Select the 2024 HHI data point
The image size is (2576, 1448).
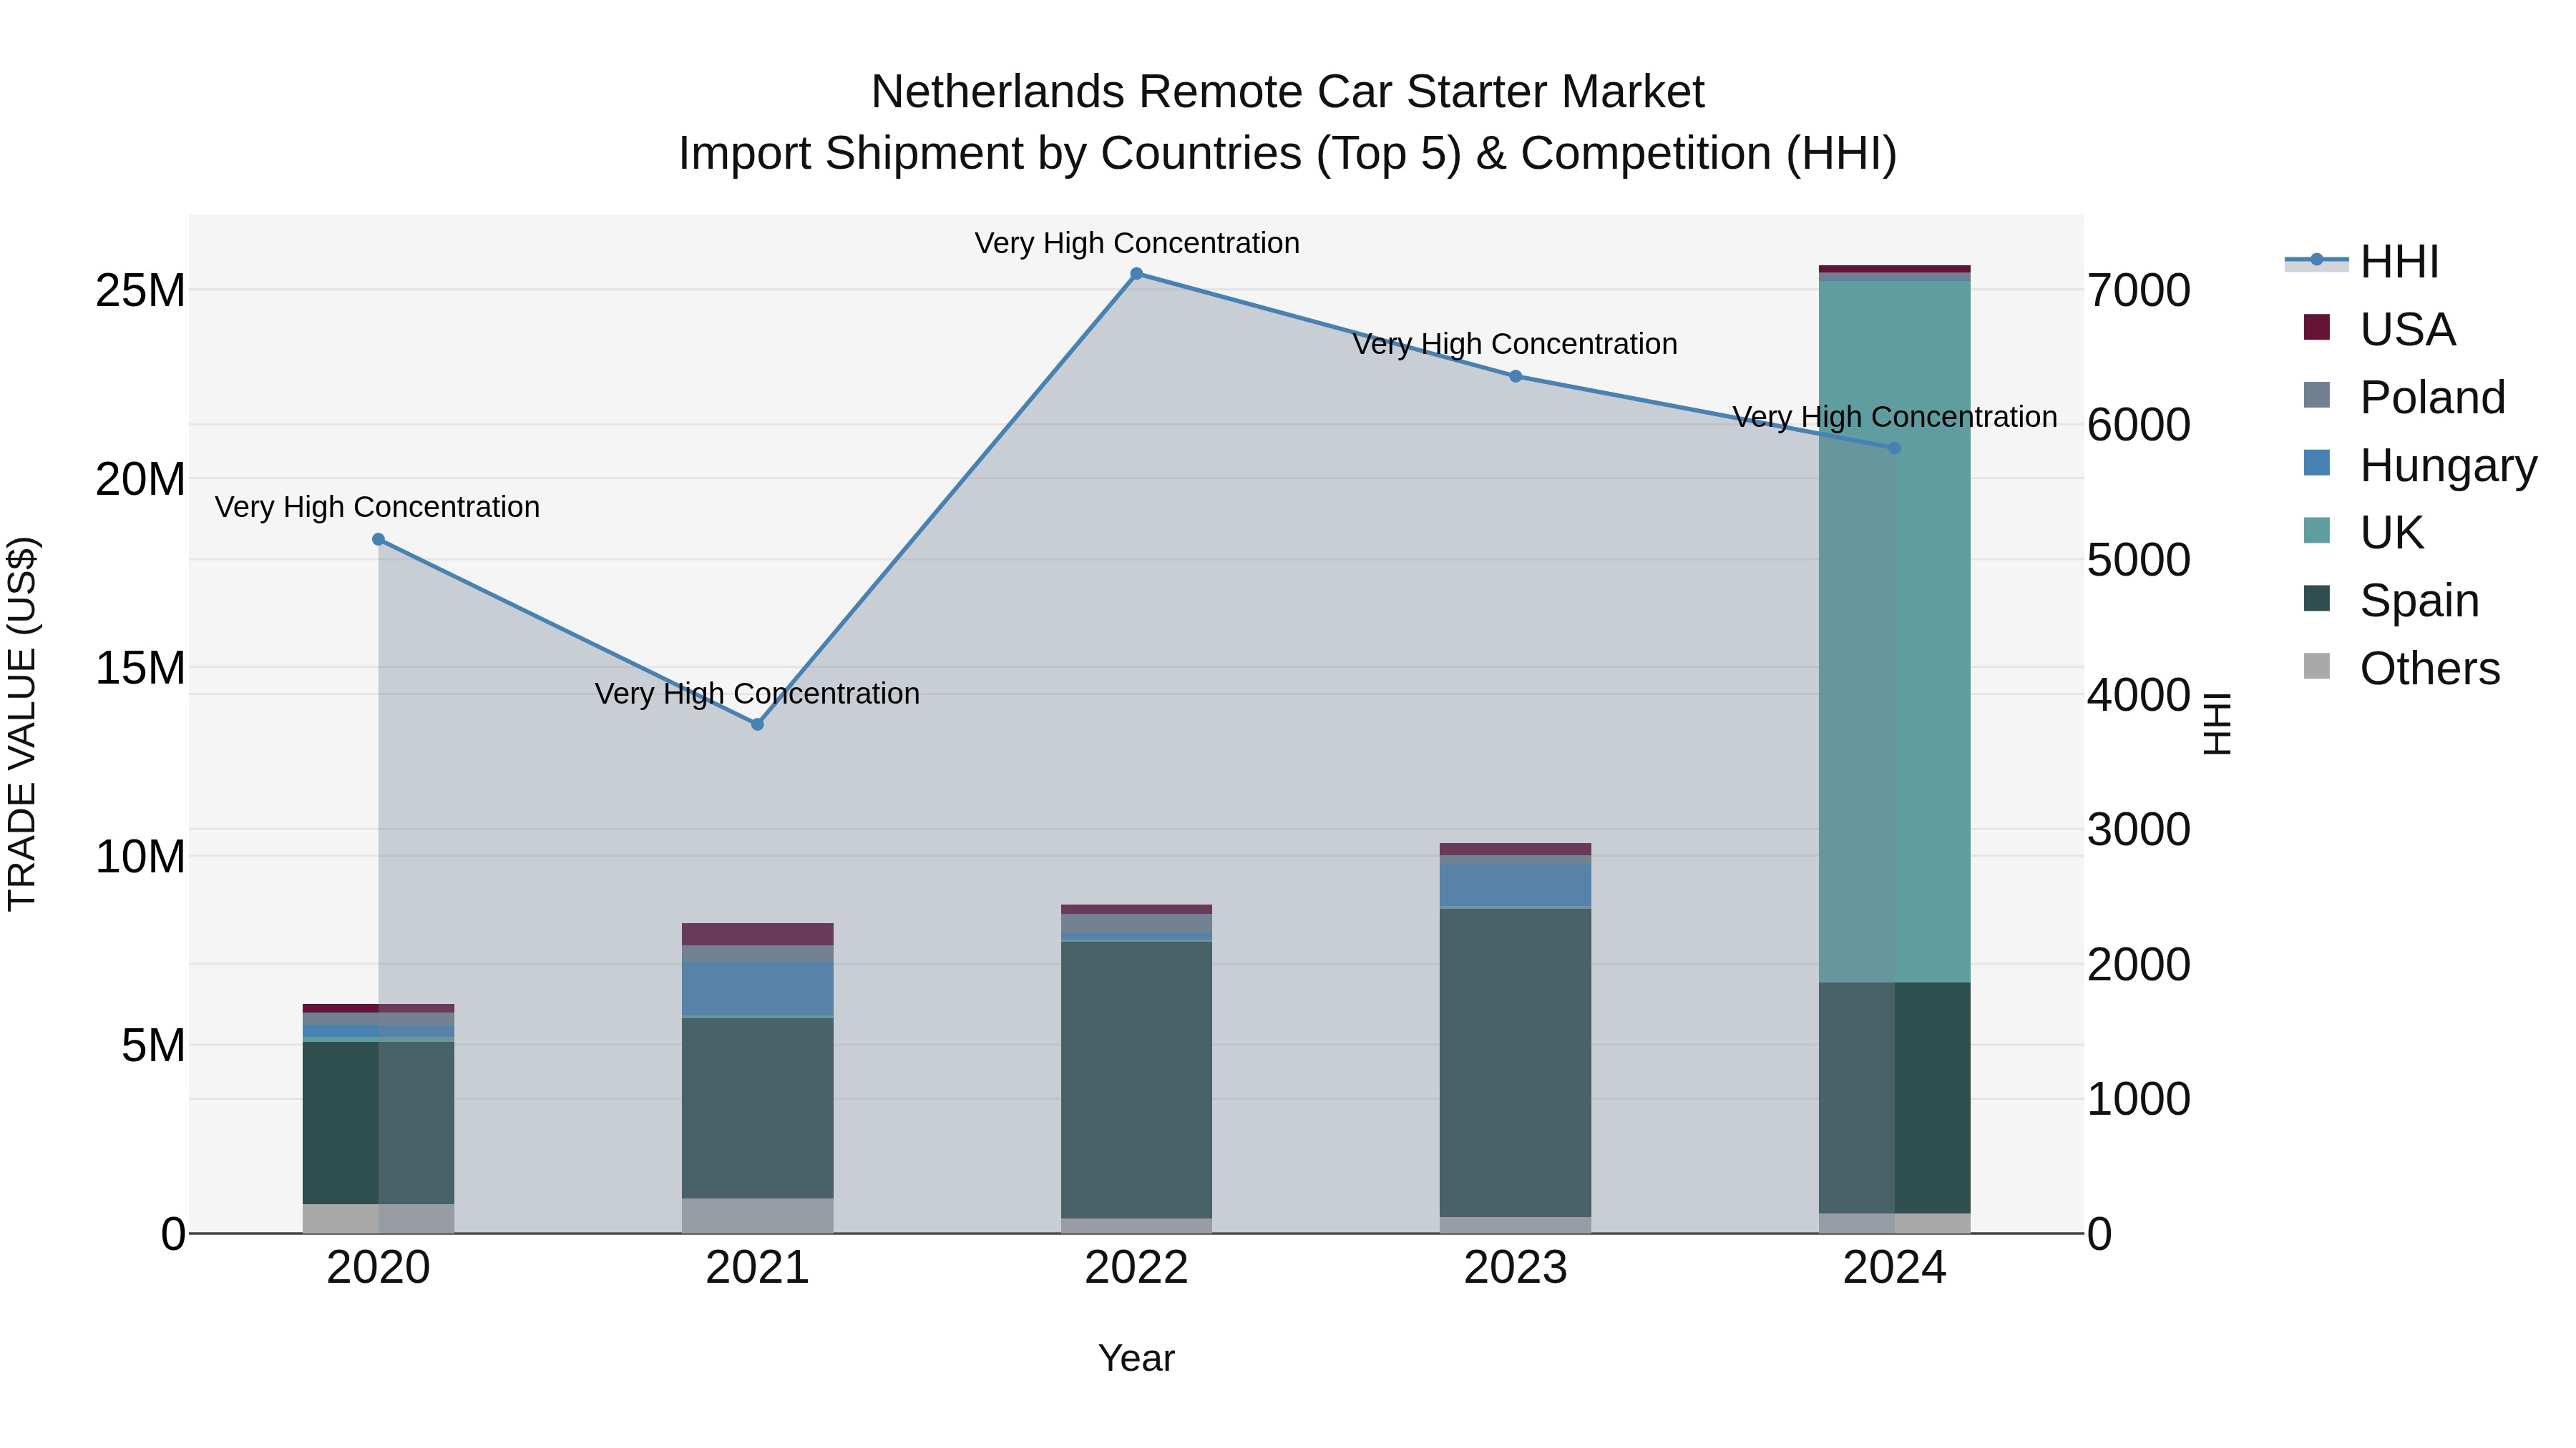click(x=1894, y=448)
